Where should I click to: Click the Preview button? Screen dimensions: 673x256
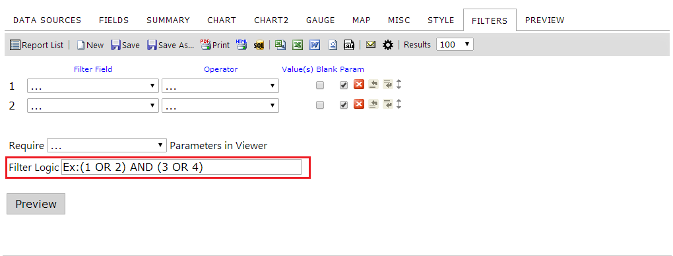pos(36,204)
